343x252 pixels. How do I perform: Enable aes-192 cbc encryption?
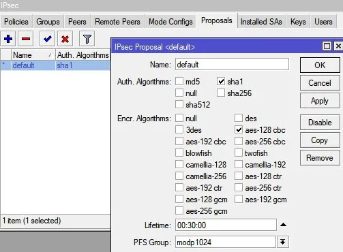(179, 141)
